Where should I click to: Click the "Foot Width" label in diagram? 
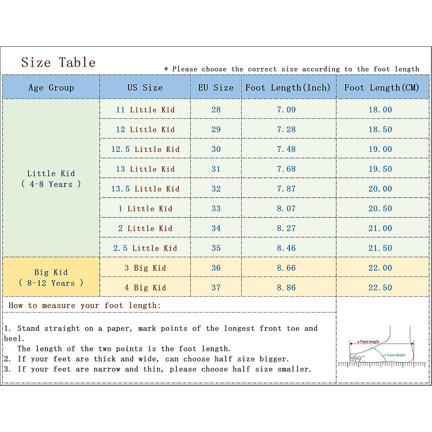pyautogui.click(x=396, y=355)
